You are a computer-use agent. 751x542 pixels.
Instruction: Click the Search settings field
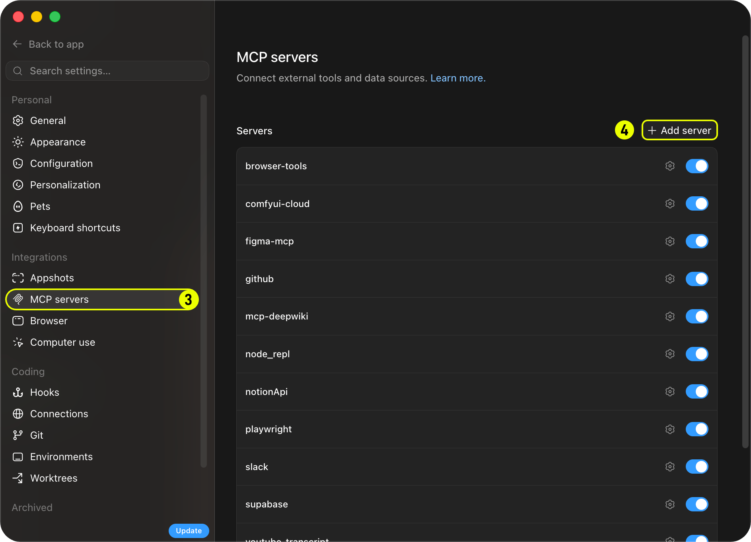coord(107,71)
